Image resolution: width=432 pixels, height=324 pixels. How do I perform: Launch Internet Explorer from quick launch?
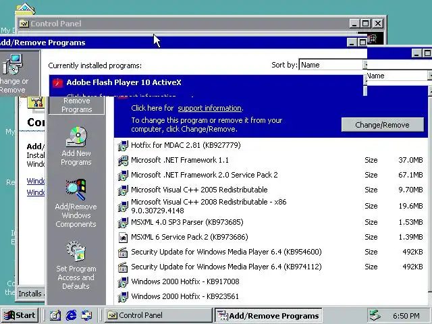tap(71, 315)
